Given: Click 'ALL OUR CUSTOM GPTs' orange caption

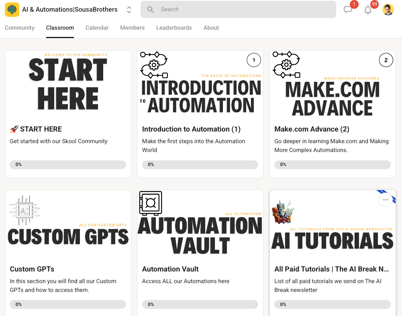Looking at the screenshot, I should tap(103, 225).
